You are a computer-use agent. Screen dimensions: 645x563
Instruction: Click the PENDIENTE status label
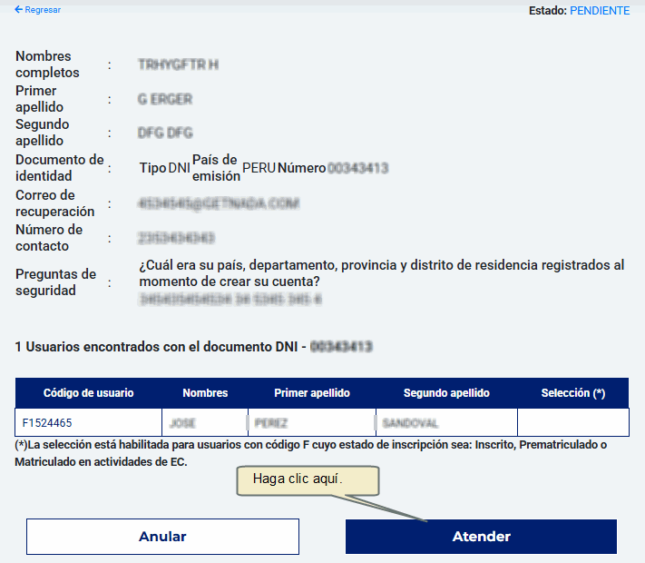coord(599,11)
